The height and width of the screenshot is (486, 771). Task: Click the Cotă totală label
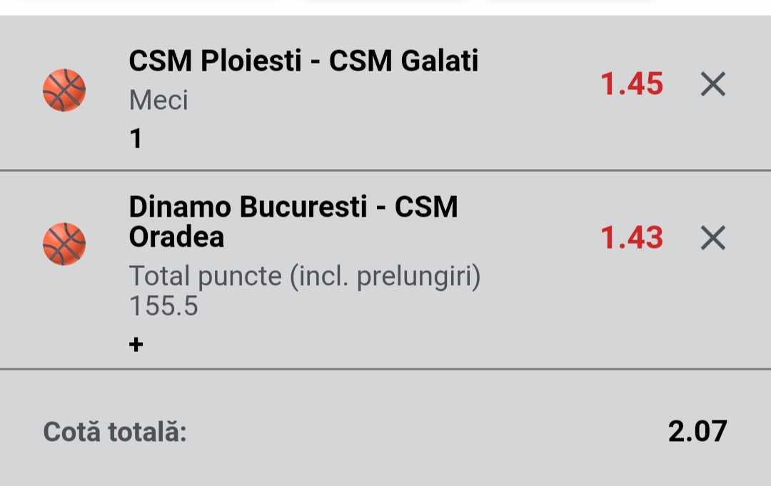pyautogui.click(x=115, y=432)
